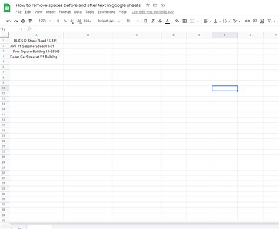Open the Borders menu
The width and height of the screenshot is (279, 229).
[x=185, y=21]
